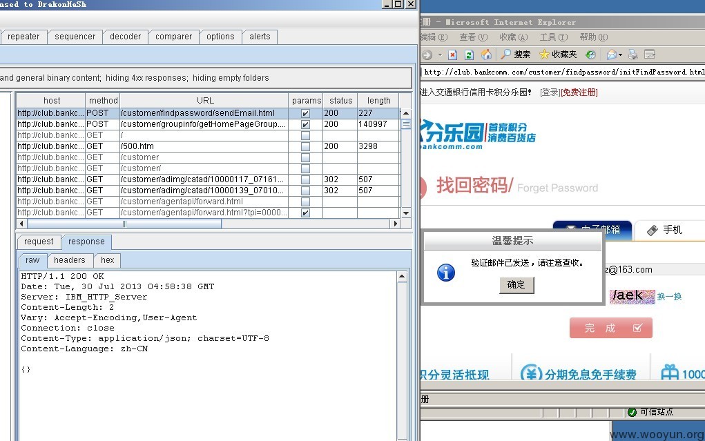Click the [免费注册] register link

579,92
